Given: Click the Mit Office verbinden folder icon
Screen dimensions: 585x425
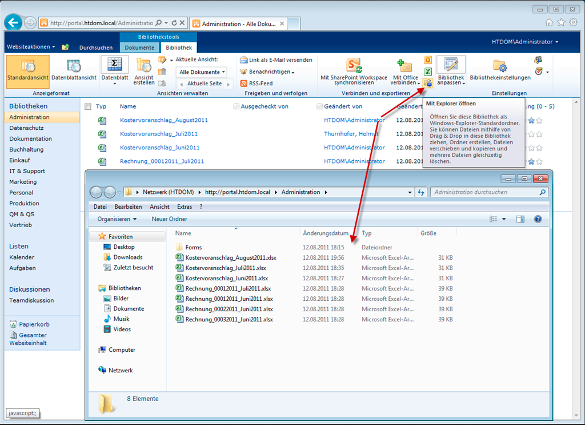Looking at the screenshot, I should (404, 66).
